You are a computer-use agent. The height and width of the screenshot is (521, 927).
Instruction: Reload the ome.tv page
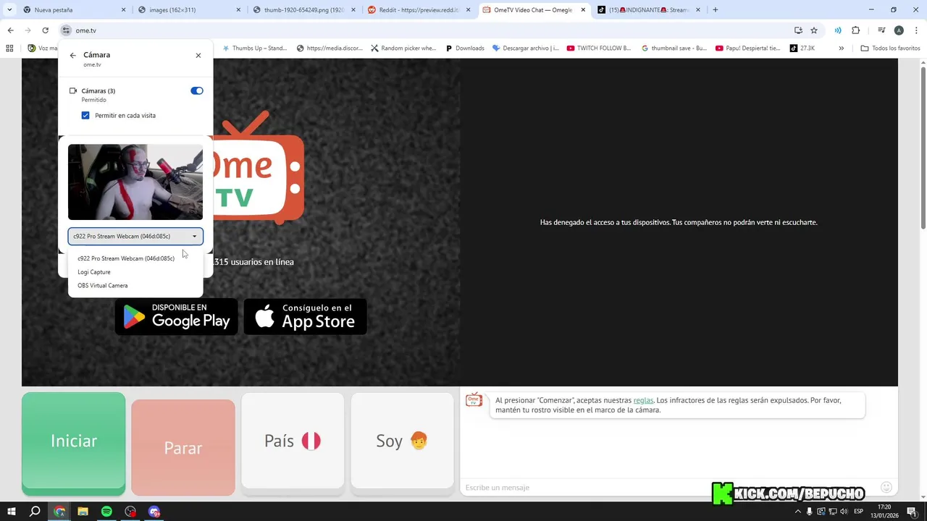[45, 30]
